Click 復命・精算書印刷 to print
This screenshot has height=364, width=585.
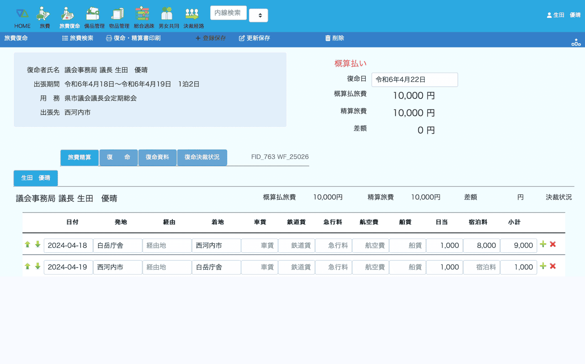[133, 38]
